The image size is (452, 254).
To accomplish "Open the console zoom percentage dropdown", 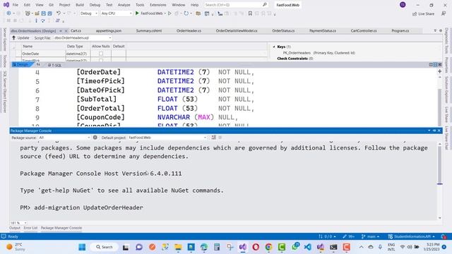I will 18,223.
